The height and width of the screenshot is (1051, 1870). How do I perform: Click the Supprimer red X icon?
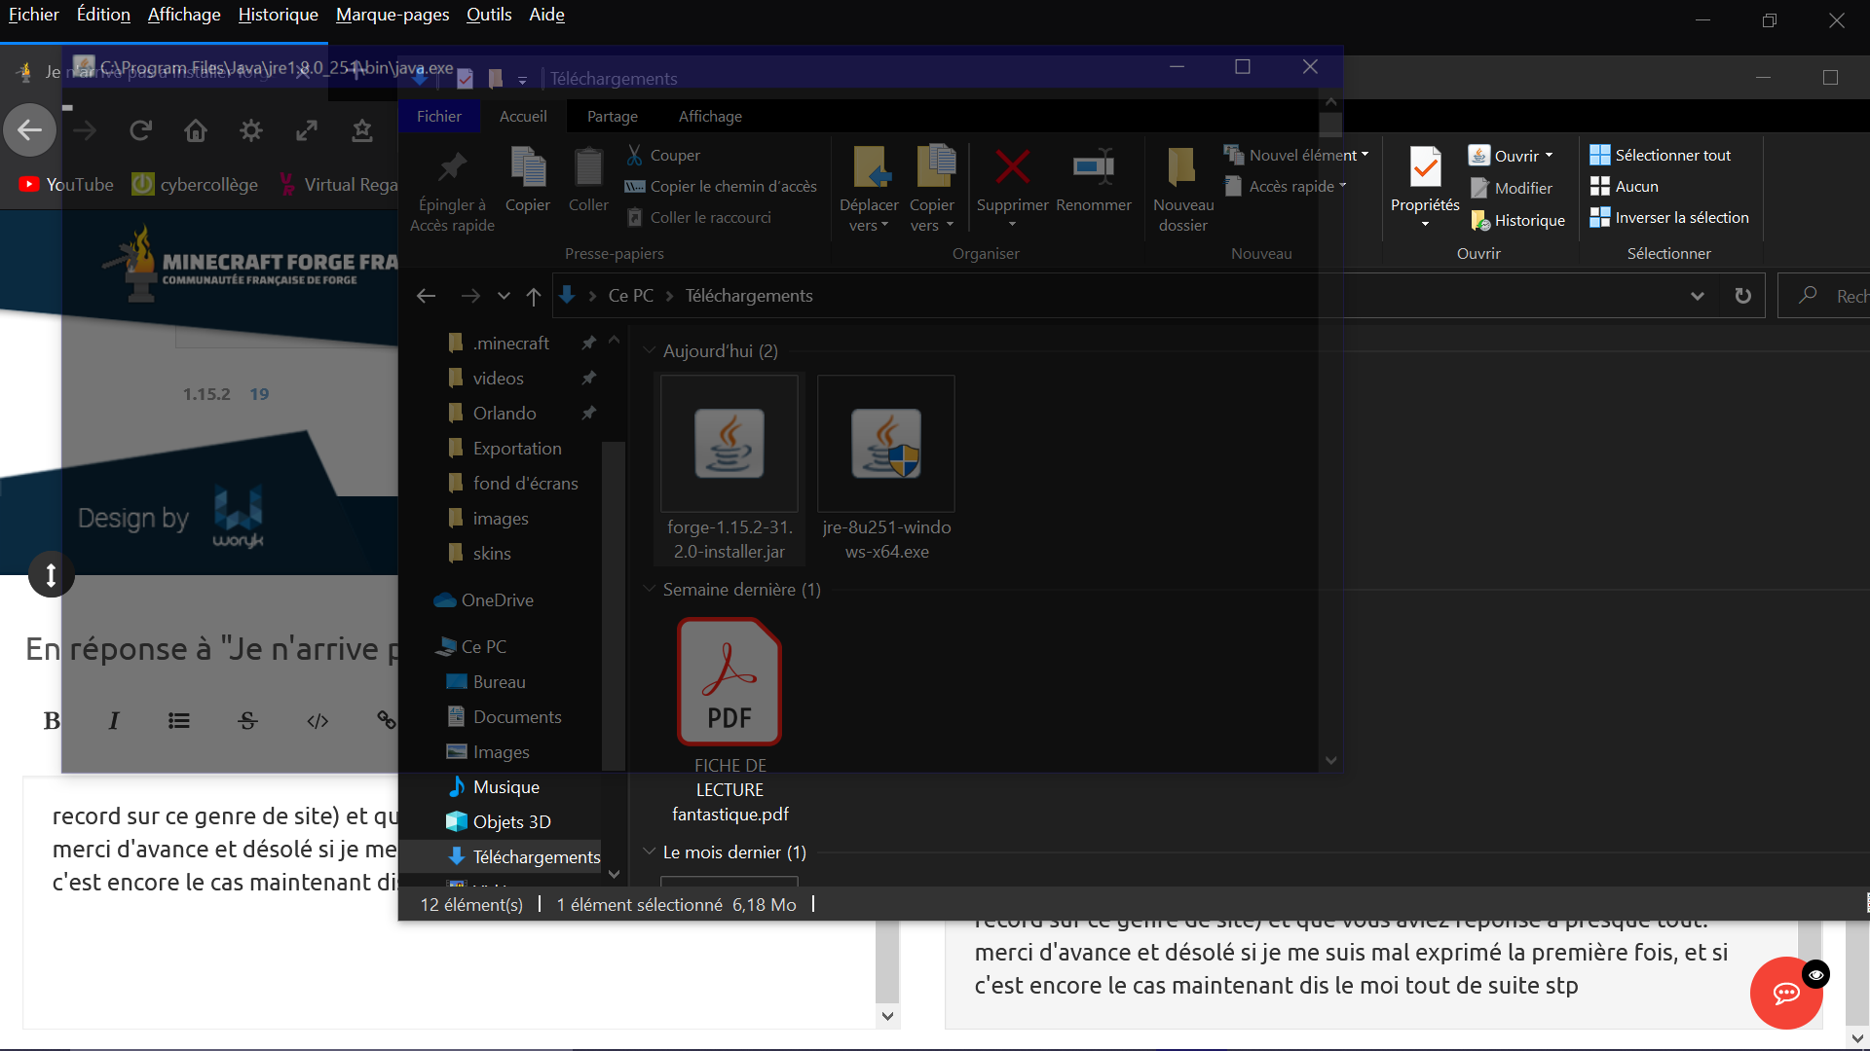1012,167
